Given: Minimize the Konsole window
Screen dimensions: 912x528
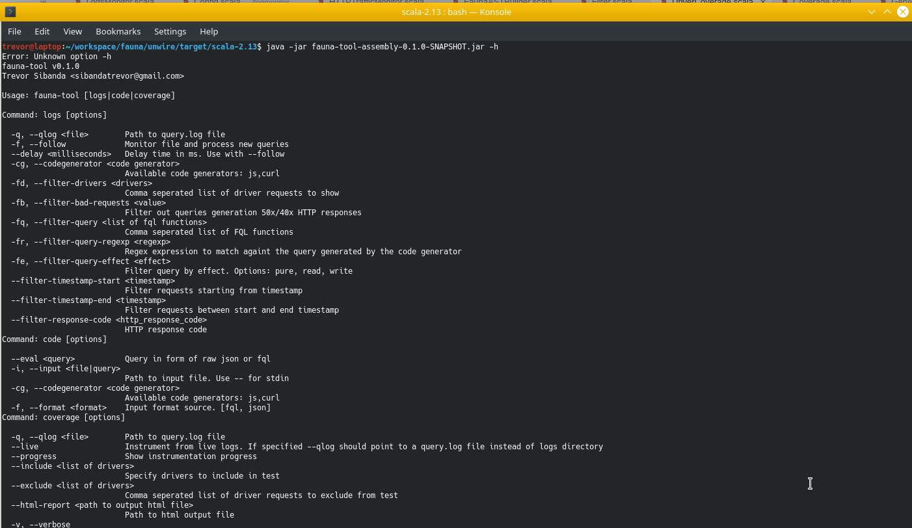Looking at the screenshot, I should pyautogui.click(x=872, y=12).
